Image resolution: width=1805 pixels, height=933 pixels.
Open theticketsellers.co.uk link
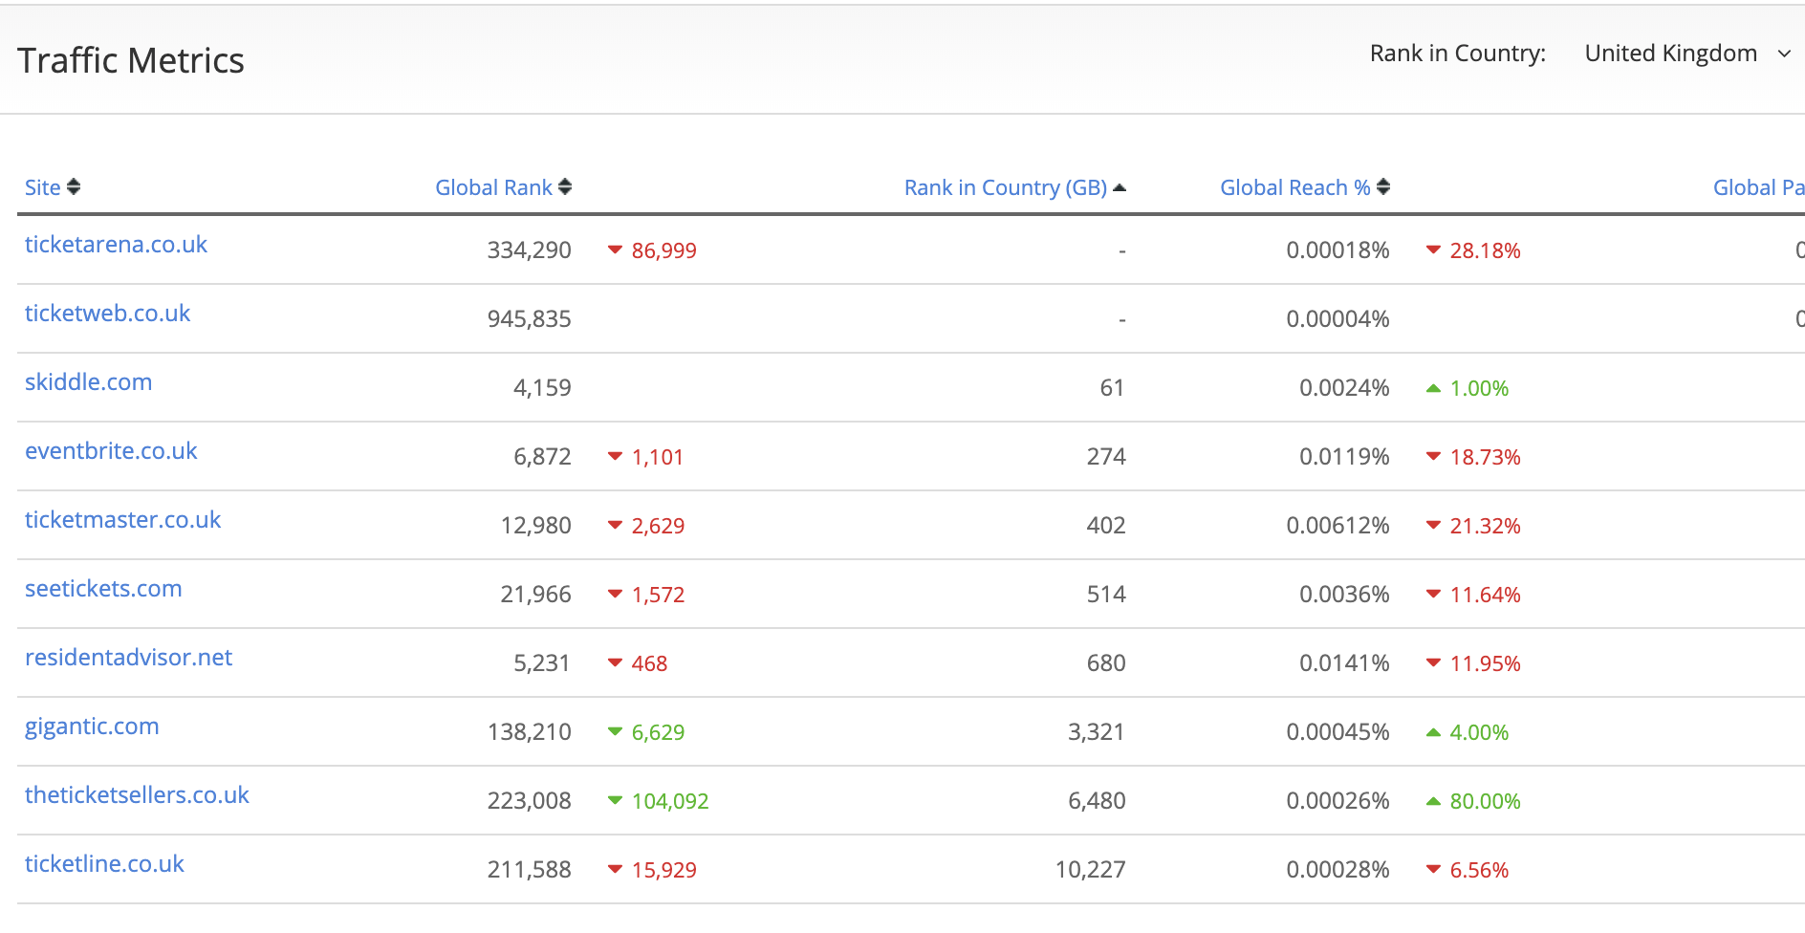[x=137, y=795]
